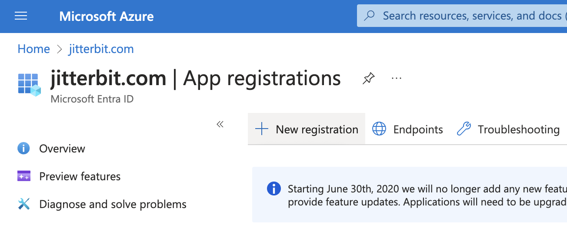
Task: Open the Azure portal hamburger menu
Action: pyautogui.click(x=21, y=17)
